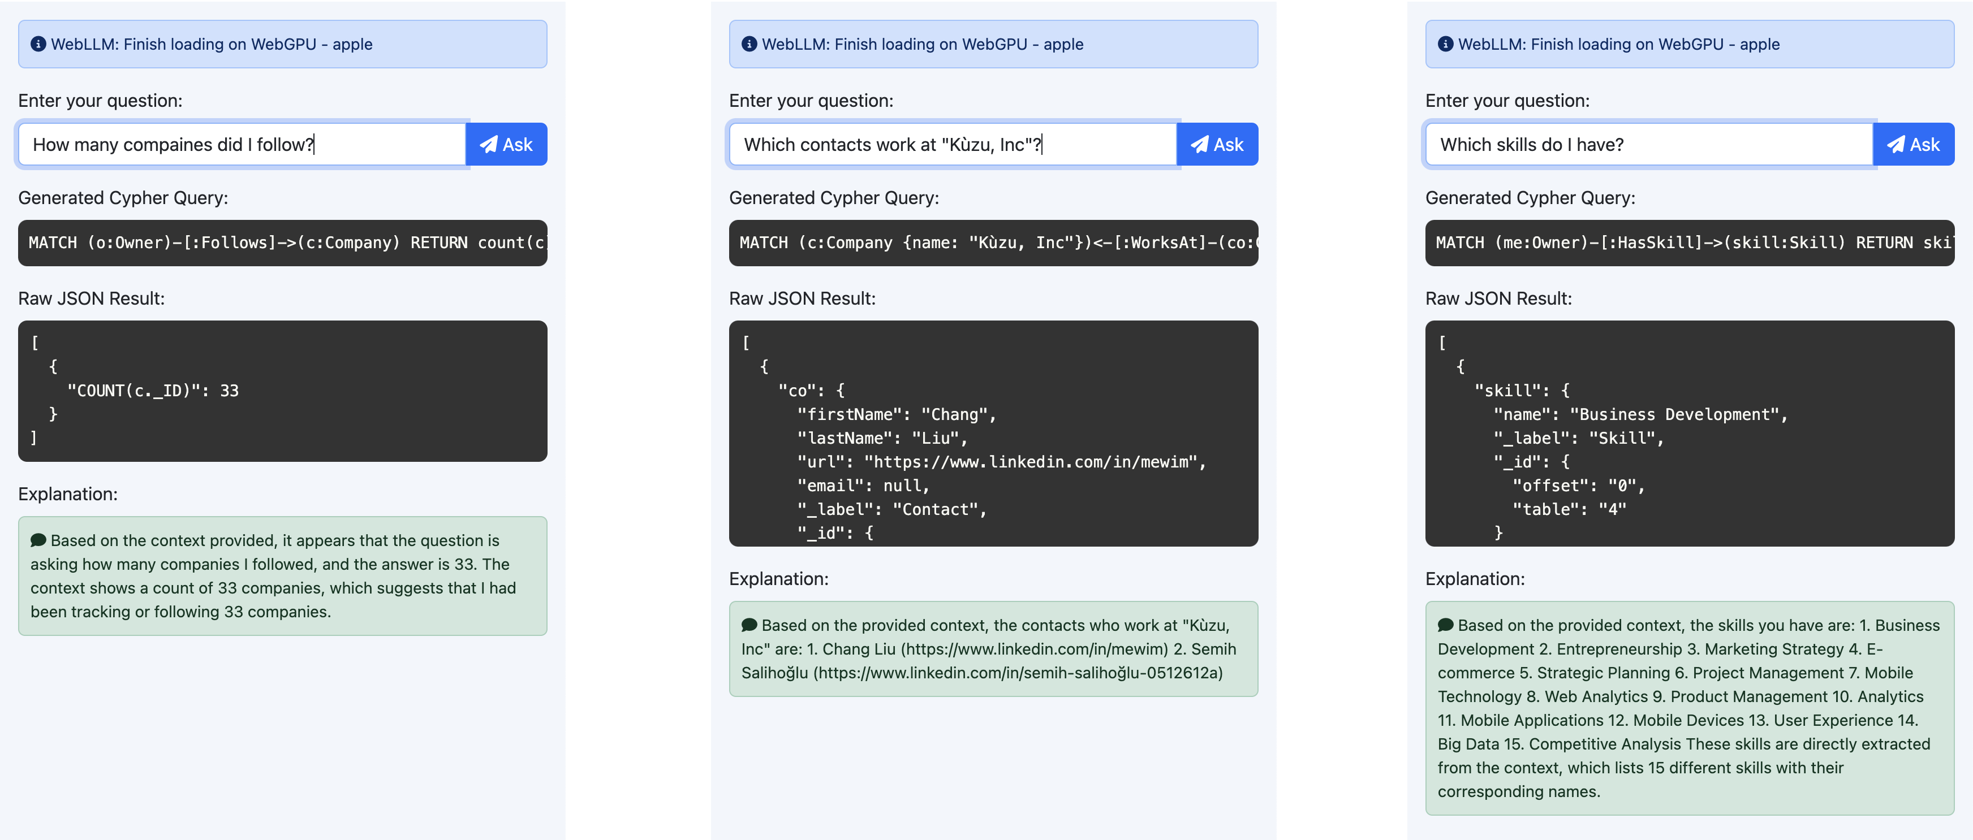Click the '"firstName": "Chang"' JSON line
Viewport: 1973px width, 840px height.
click(x=896, y=414)
